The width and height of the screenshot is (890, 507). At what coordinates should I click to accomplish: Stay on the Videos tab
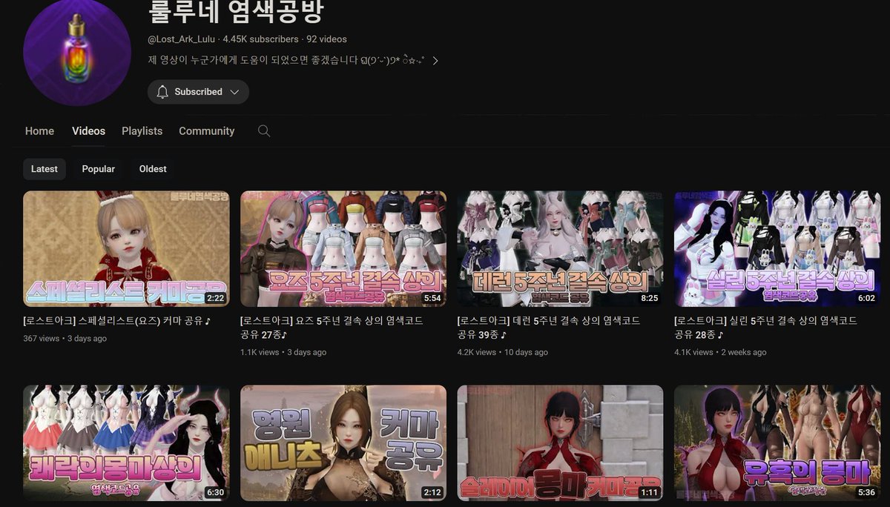coord(88,130)
